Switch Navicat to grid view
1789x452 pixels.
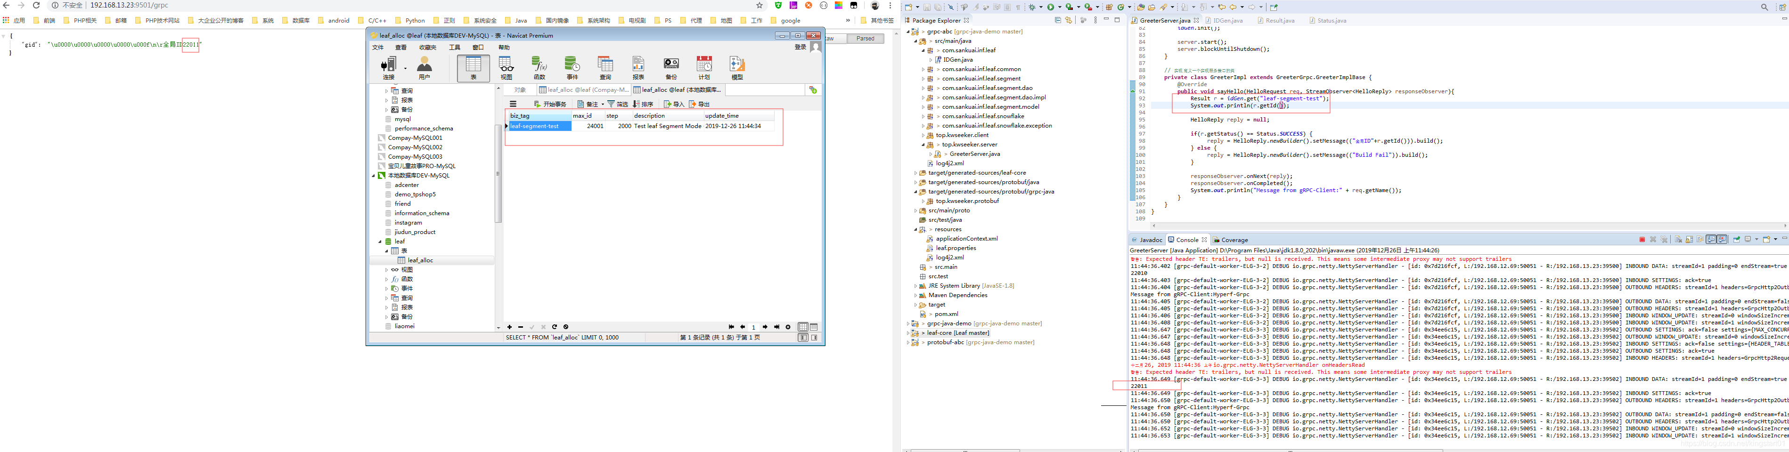[x=803, y=327]
